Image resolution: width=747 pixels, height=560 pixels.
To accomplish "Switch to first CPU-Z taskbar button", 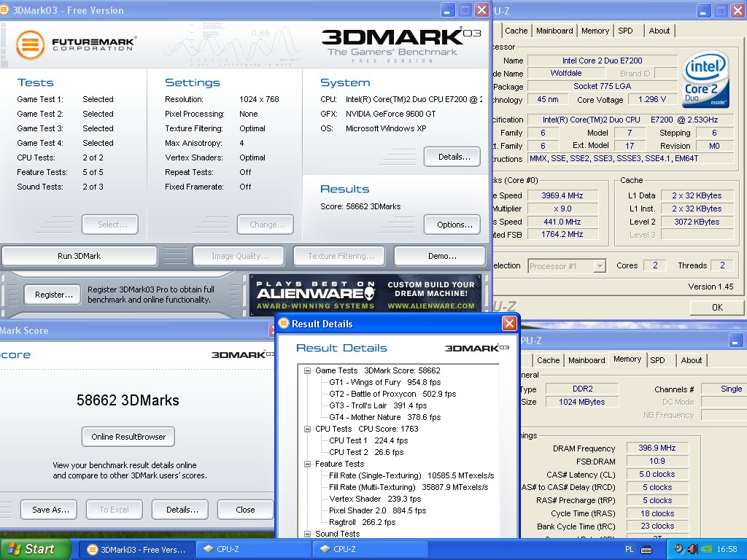I will tap(253, 550).
